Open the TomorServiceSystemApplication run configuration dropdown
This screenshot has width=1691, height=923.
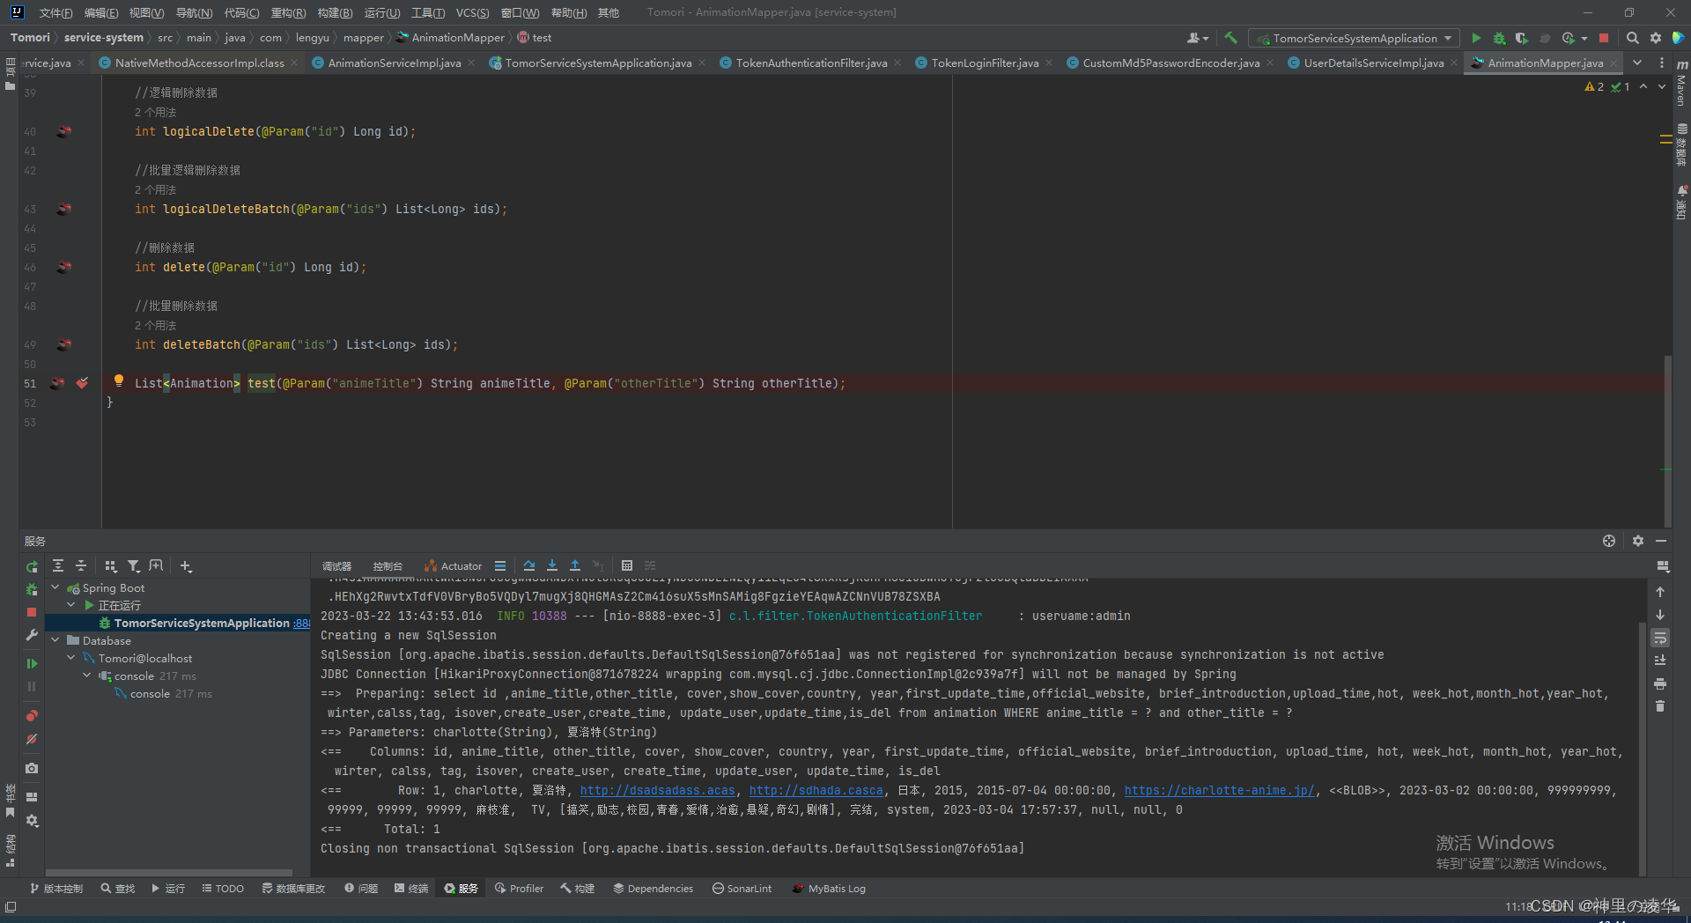click(x=1354, y=38)
